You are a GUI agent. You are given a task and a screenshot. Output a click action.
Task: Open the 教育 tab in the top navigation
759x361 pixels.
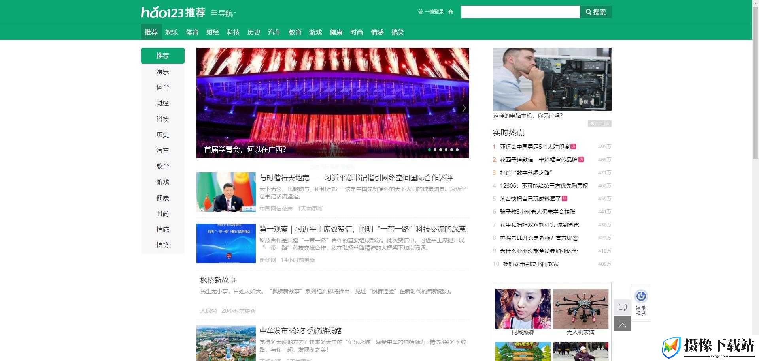(295, 32)
